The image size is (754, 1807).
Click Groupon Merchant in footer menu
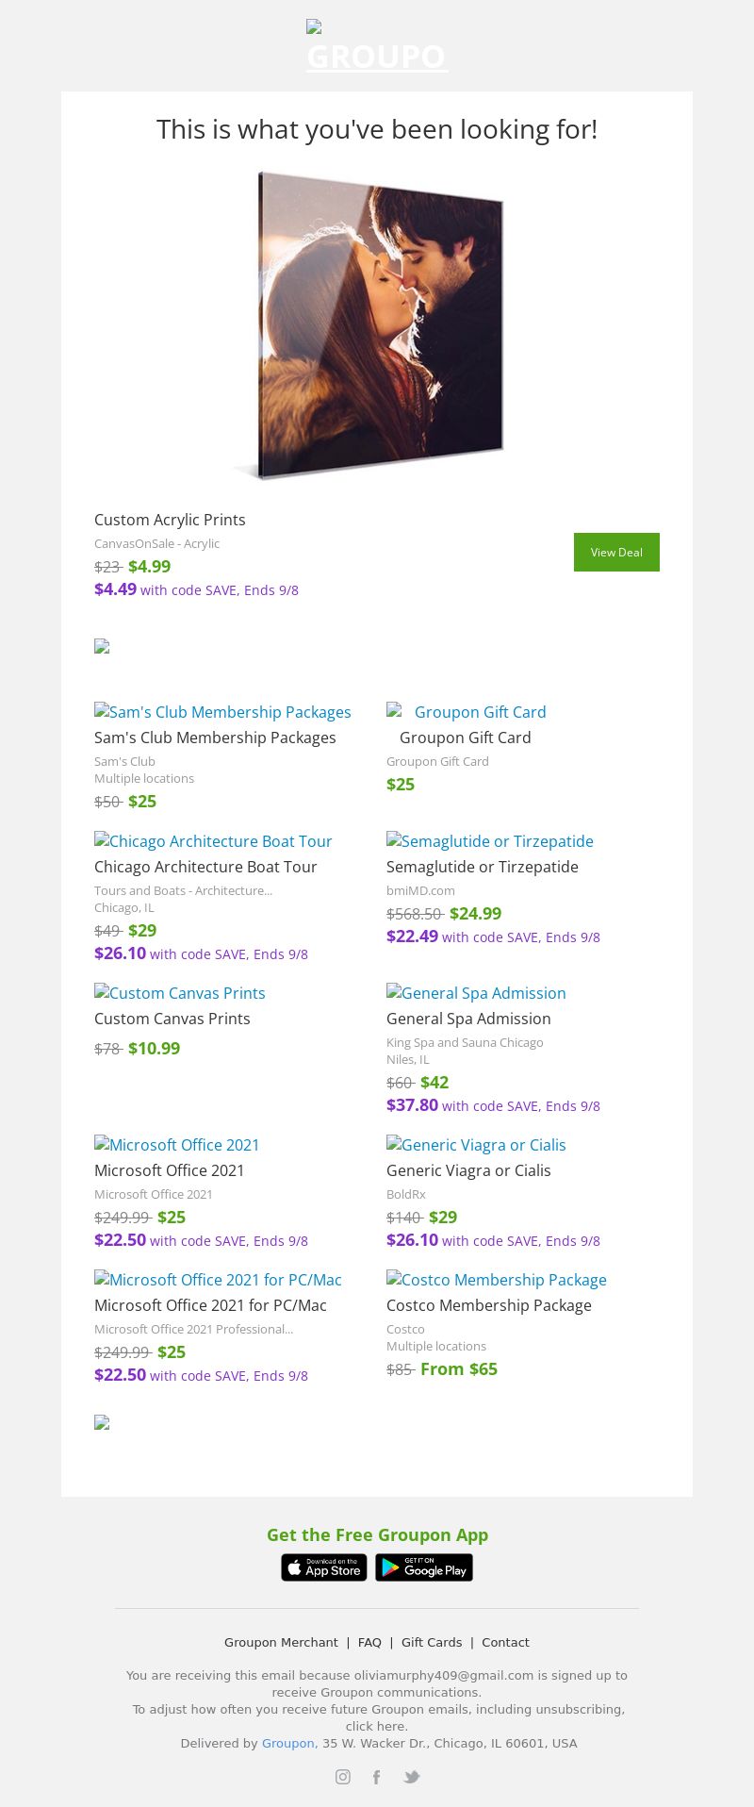(x=281, y=1642)
